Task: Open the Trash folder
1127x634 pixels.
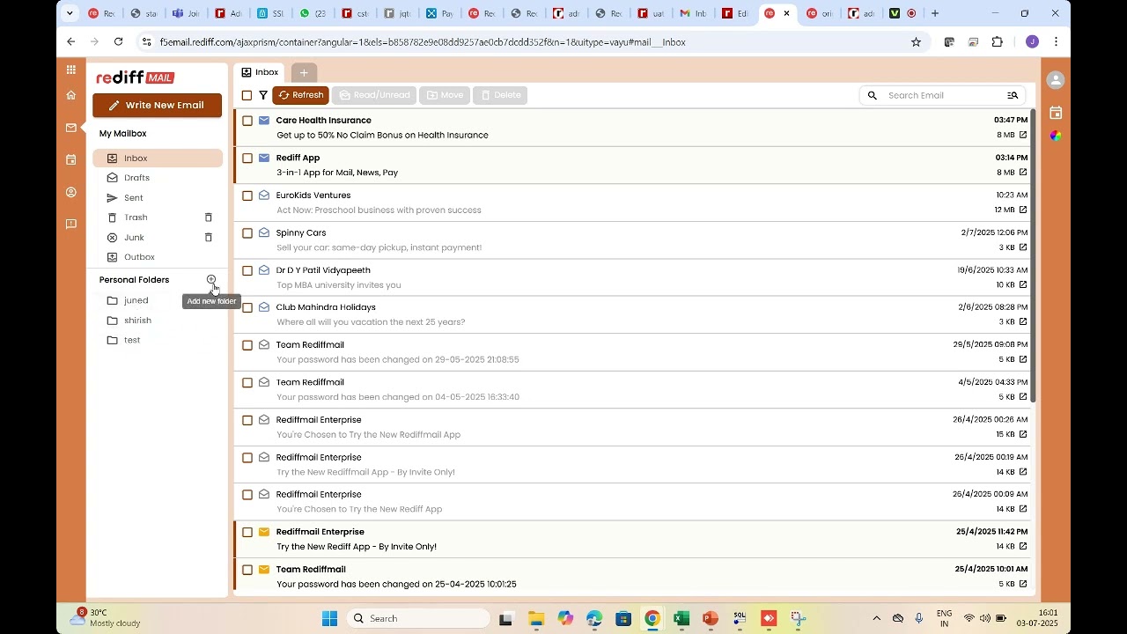Action: pyautogui.click(x=136, y=217)
